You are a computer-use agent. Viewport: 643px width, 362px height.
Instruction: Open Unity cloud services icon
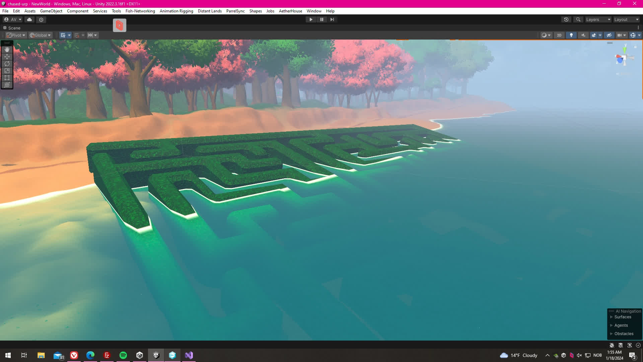tap(29, 19)
